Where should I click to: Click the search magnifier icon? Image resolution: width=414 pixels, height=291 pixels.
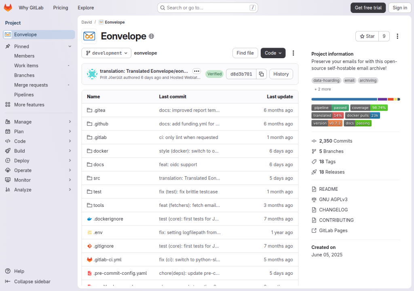pyautogui.click(x=163, y=8)
